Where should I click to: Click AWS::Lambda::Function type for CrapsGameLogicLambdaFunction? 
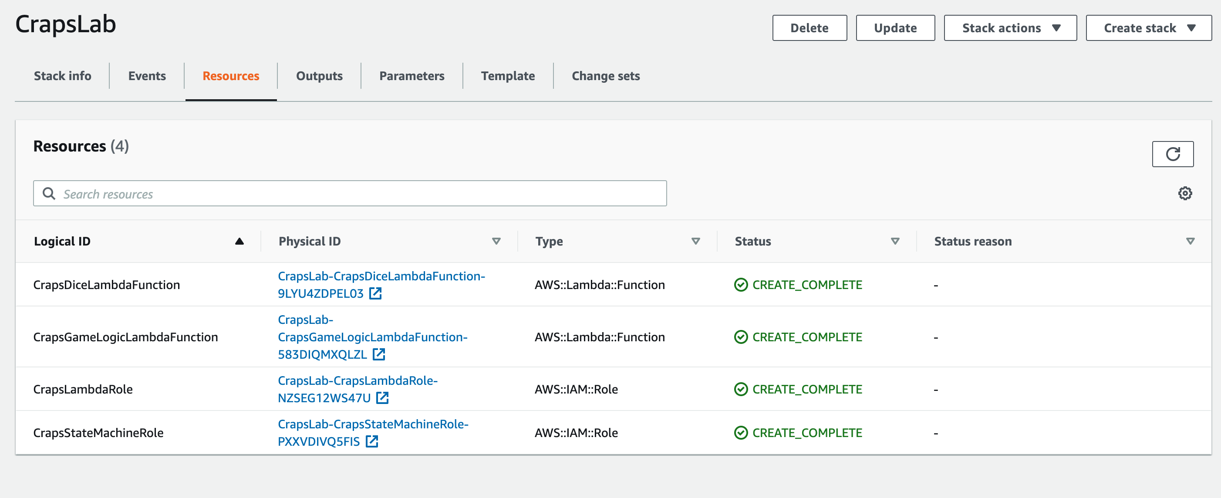pyautogui.click(x=600, y=337)
